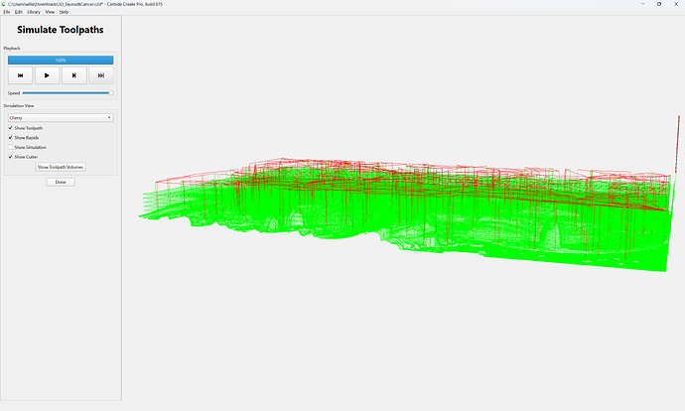Image resolution: width=685 pixels, height=411 pixels.
Task: Open the Cherry material dropdown
Action: coord(61,118)
